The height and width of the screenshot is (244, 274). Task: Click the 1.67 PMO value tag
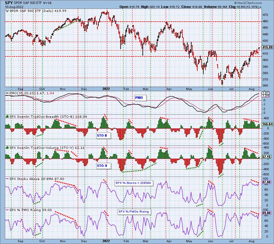[x=265, y=93]
